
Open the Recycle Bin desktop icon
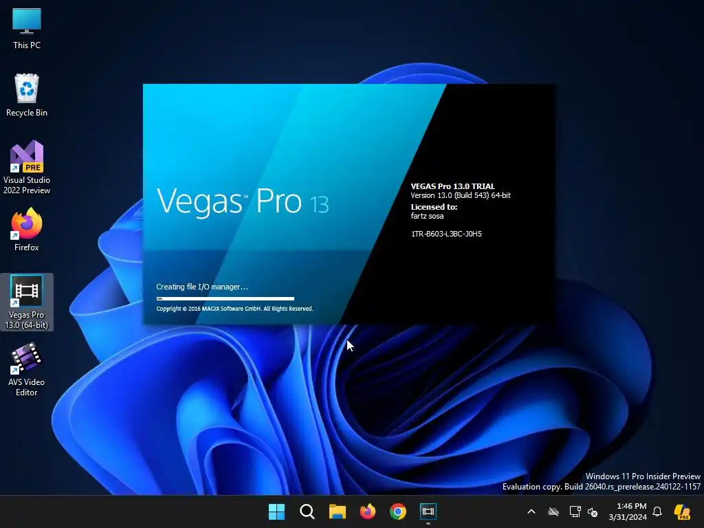27,95
